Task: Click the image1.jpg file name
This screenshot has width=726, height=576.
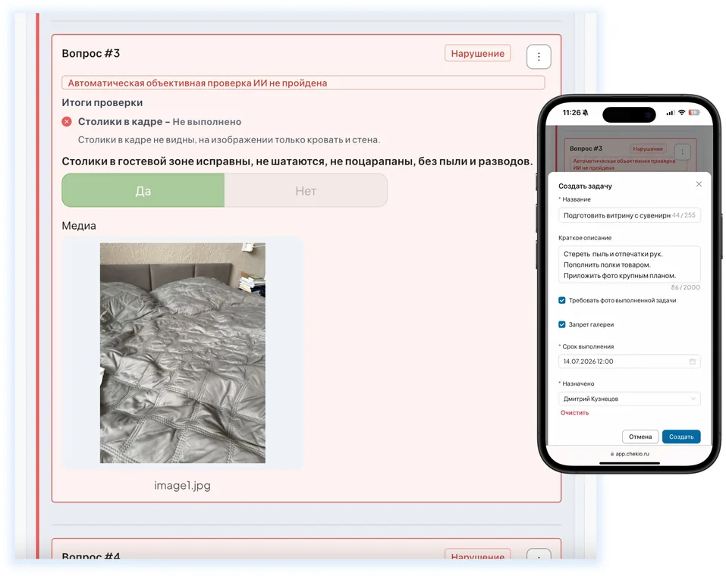Action: [x=182, y=485]
